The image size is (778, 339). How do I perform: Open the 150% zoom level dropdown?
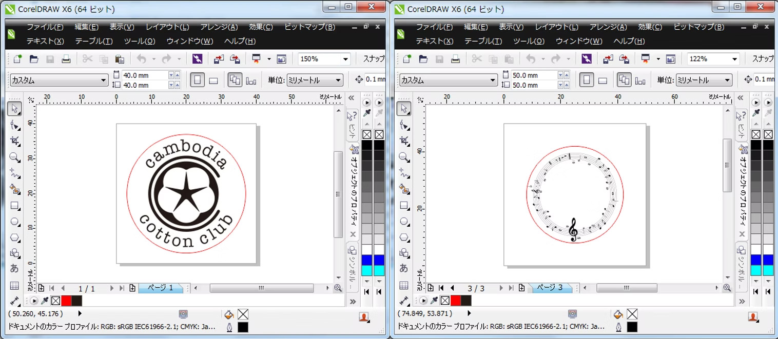(x=344, y=59)
